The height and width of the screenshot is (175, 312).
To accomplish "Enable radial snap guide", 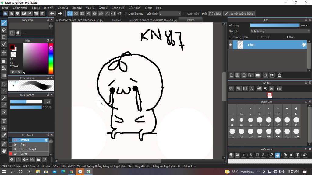I will click(x=94, y=13).
